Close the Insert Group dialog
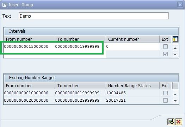Viewport: 185px width, 127px height. [x=180, y=5]
